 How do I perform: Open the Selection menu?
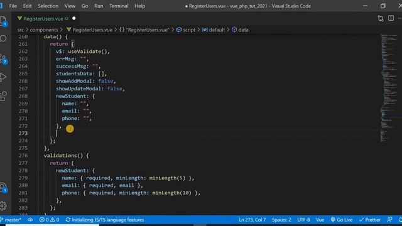pos(48,6)
